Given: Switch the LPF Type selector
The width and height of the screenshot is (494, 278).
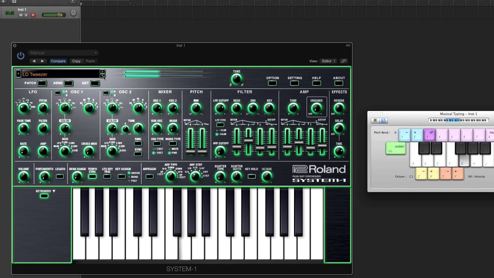Looking at the screenshot, I should (220, 125).
